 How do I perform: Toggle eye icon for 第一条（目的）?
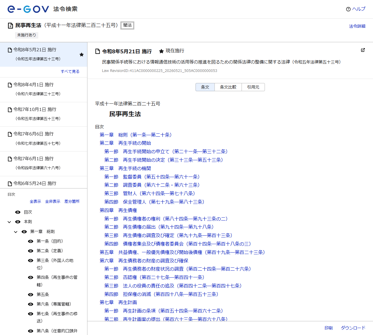pyautogui.click(x=31, y=241)
